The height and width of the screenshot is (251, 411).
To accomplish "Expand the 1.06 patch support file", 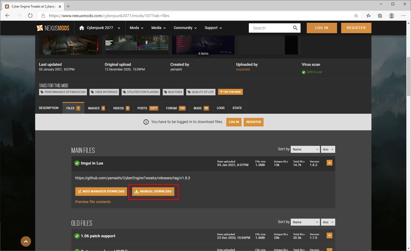I will [x=329, y=235].
